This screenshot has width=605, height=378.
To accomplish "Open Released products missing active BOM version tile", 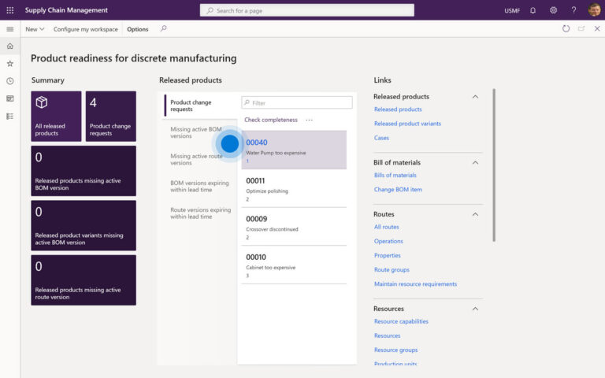I will (84, 171).
